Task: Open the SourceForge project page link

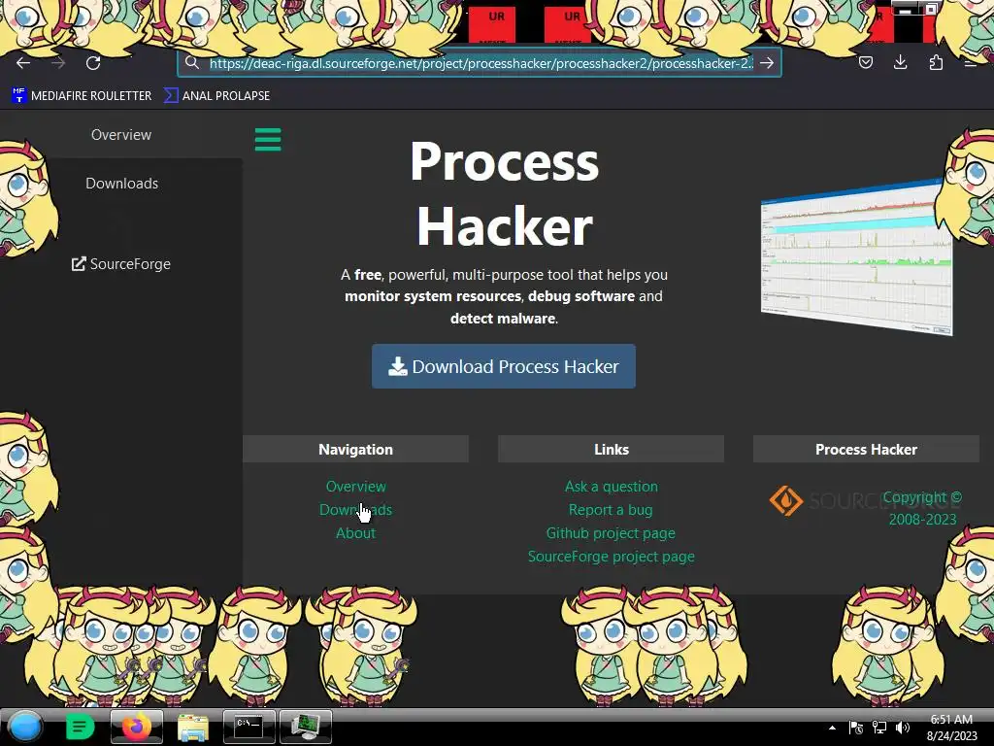Action: [612, 557]
